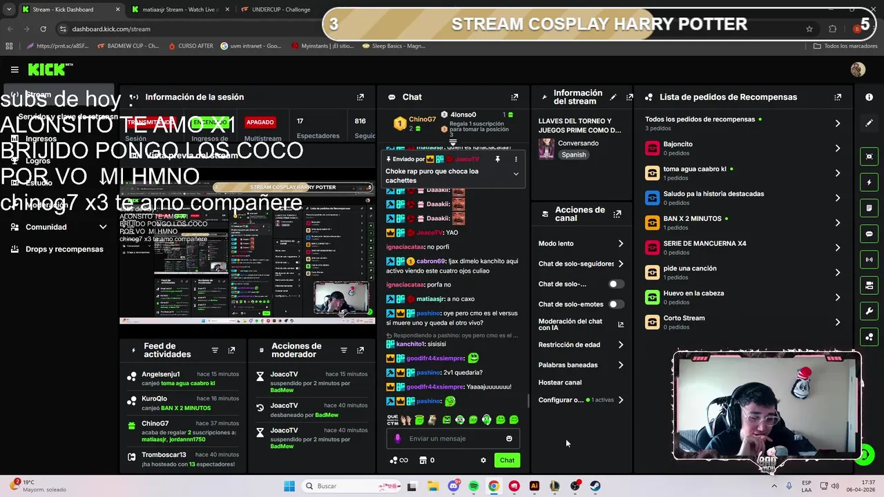The width and height of the screenshot is (884, 497).
Task: Reload the page with browser refresh button
Action: (43, 29)
